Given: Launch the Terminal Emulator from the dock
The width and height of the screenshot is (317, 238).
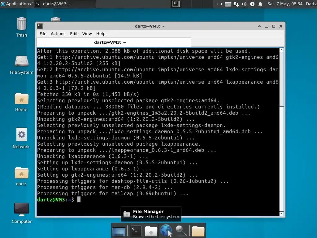Looking at the screenshot, I should (136, 231).
